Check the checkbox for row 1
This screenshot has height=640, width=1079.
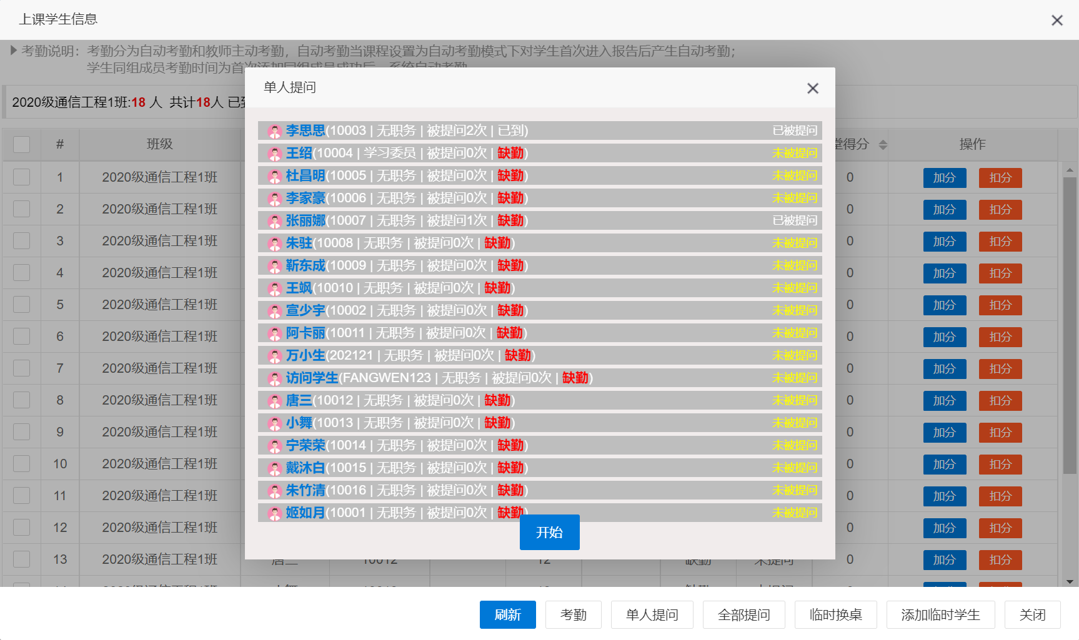[x=22, y=177]
